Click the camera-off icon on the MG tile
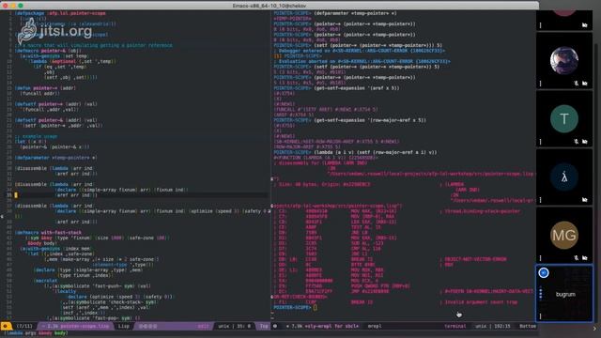This screenshot has height=338, width=601. point(585,258)
